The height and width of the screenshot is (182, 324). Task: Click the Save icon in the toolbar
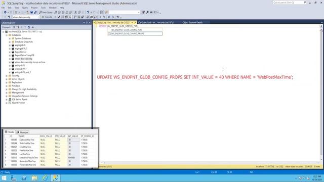coord(31,12)
